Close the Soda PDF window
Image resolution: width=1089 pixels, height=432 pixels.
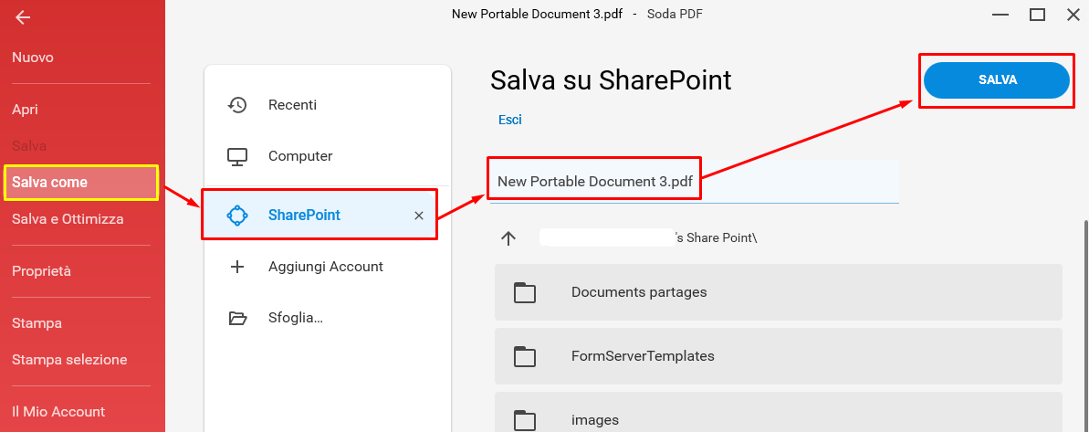1073,15
